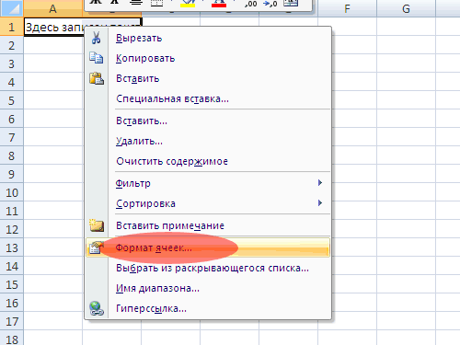
Task: Select row 5 header
Action: (x=12, y=100)
